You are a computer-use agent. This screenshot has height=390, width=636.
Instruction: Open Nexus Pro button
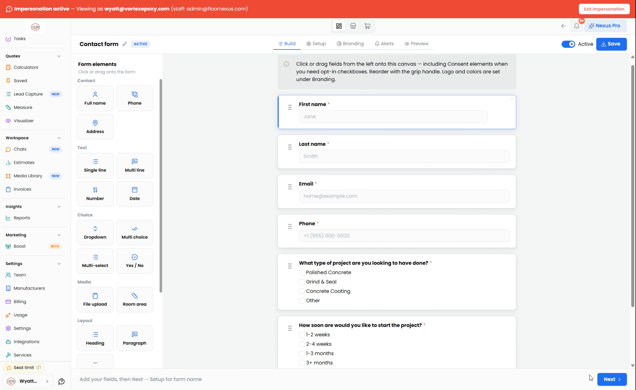(605, 26)
